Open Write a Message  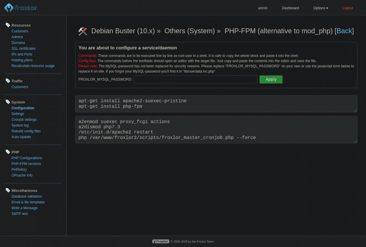click(x=24, y=208)
